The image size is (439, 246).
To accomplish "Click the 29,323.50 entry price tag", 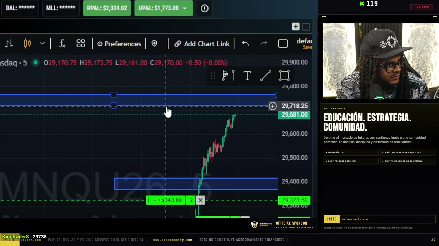I will tap(294, 200).
